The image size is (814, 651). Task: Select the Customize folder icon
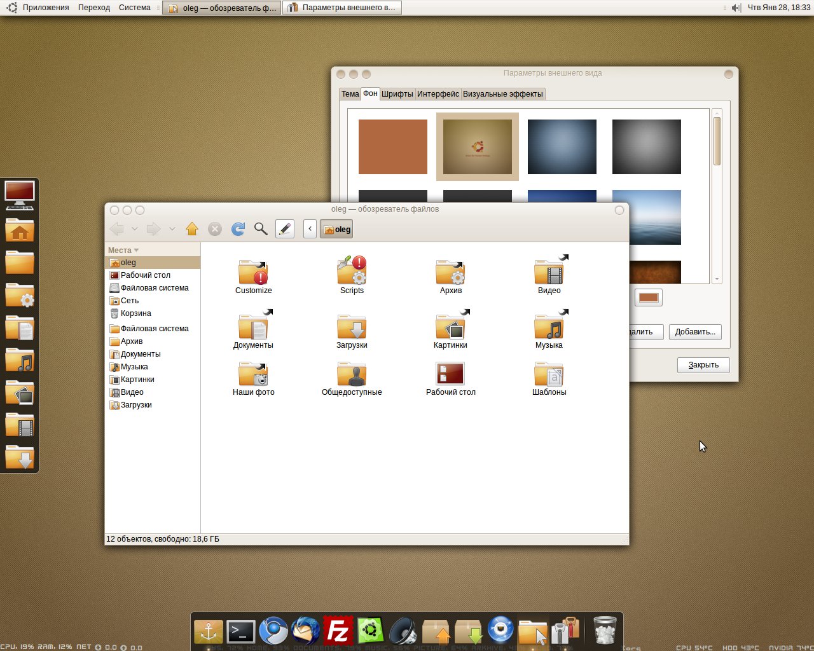pos(253,271)
